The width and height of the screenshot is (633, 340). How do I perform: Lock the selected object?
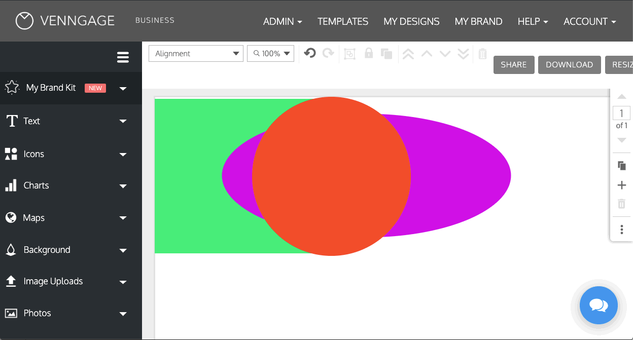pyautogui.click(x=369, y=53)
